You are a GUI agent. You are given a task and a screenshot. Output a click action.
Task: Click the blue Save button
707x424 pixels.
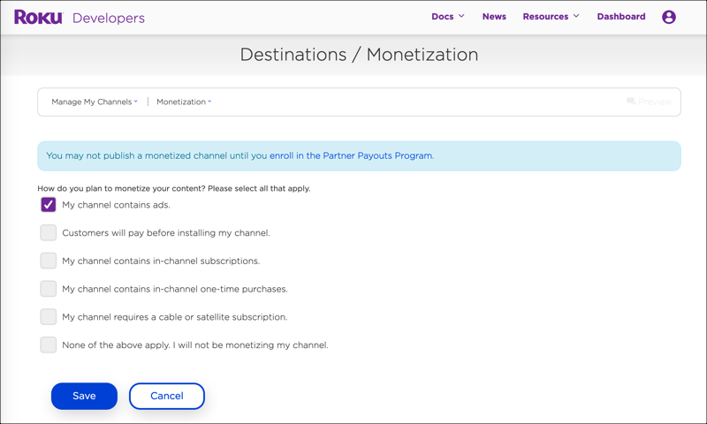coord(84,396)
